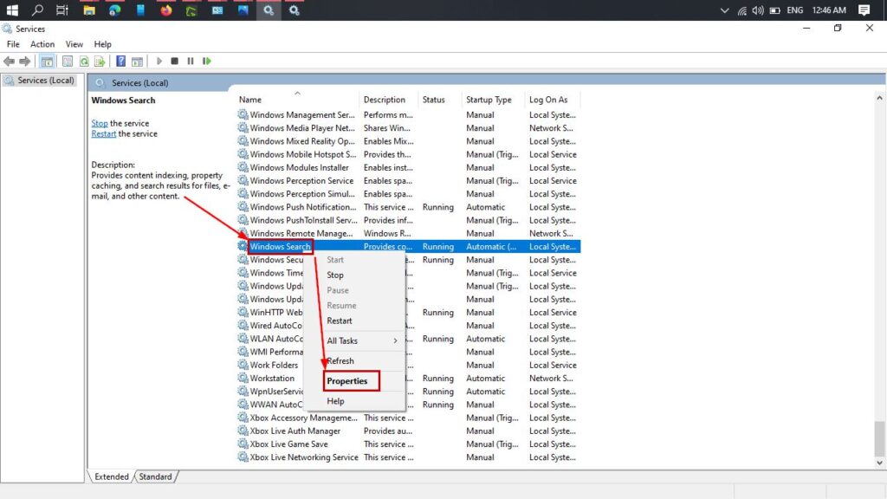Click the Forward arrow in the toolbar

click(25, 62)
